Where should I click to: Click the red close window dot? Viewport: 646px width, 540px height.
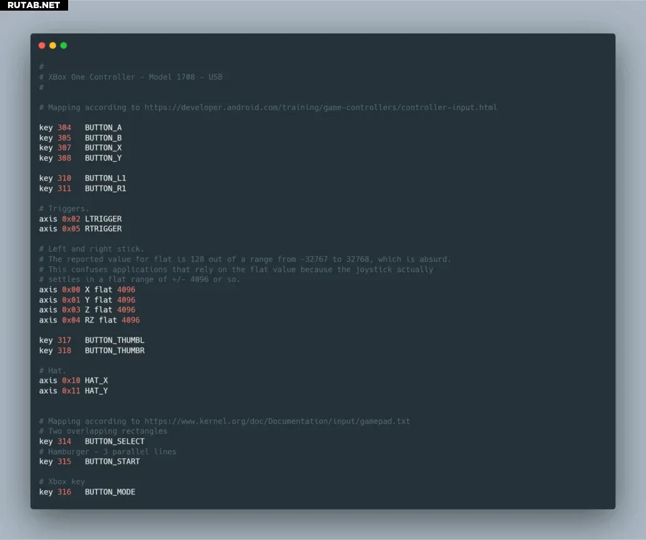(x=42, y=46)
